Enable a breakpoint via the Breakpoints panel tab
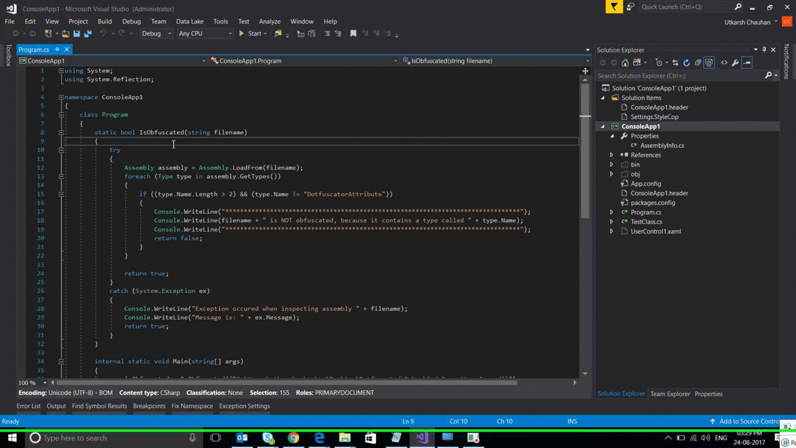The height and width of the screenshot is (448, 796). (x=149, y=406)
